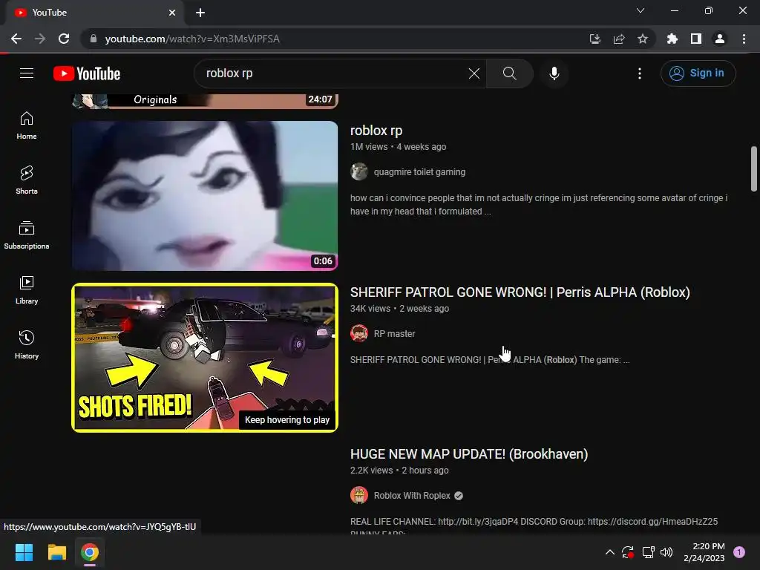Image resolution: width=760 pixels, height=570 pixels.
Task: Open Library in sidebar
Action: point(27,290)
